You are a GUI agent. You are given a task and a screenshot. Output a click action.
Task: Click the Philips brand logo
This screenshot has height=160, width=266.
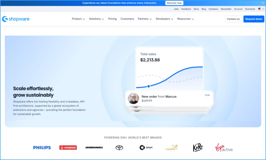pos(42,147)
